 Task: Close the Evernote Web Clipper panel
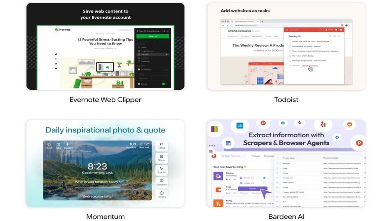[168, 31]
